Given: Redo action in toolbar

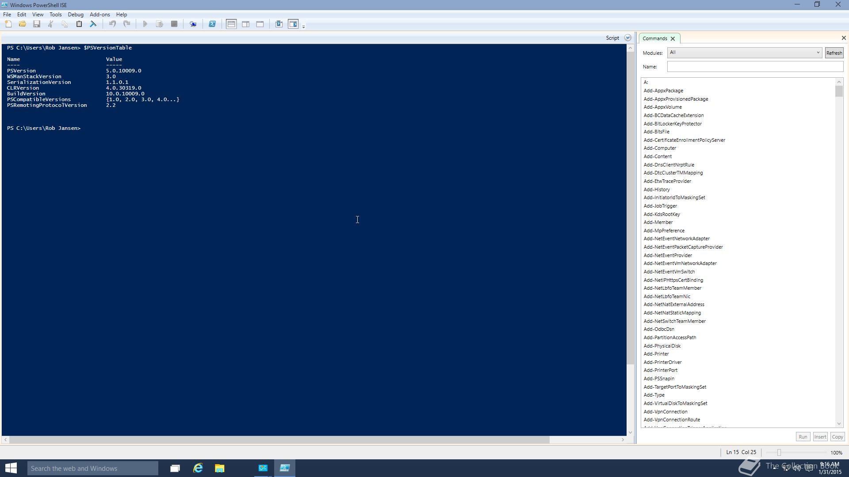Looking at the screenshot, I should [127, 24].
